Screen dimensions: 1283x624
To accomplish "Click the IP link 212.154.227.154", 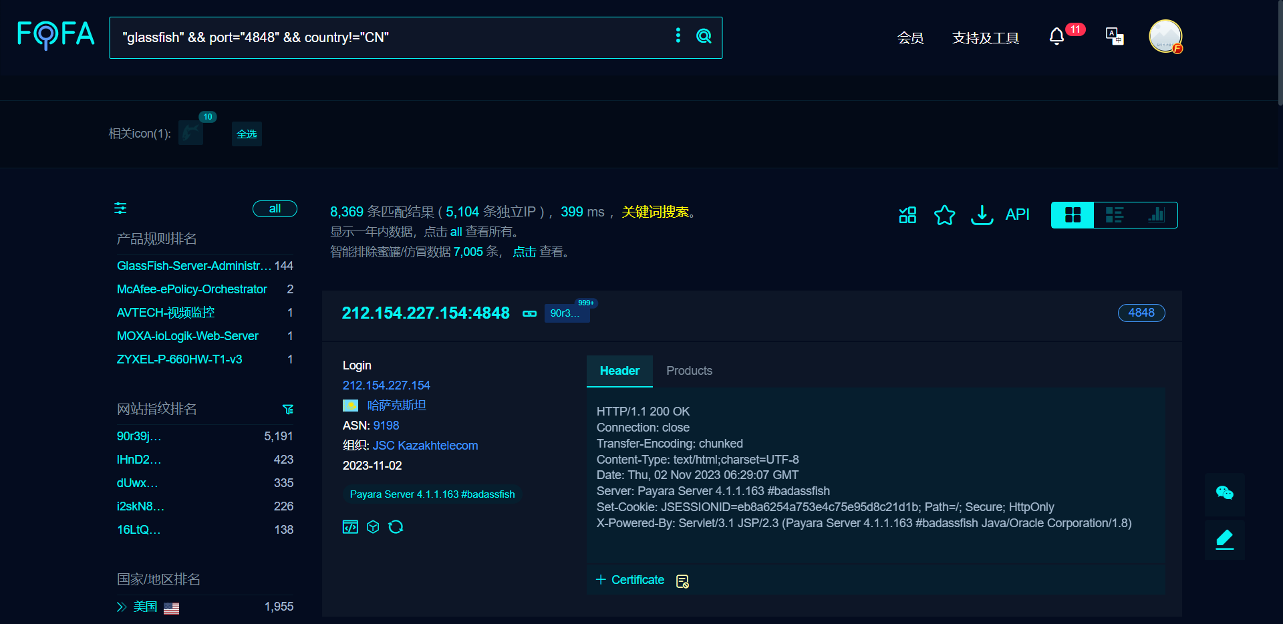I will click(x=386, y=385).
